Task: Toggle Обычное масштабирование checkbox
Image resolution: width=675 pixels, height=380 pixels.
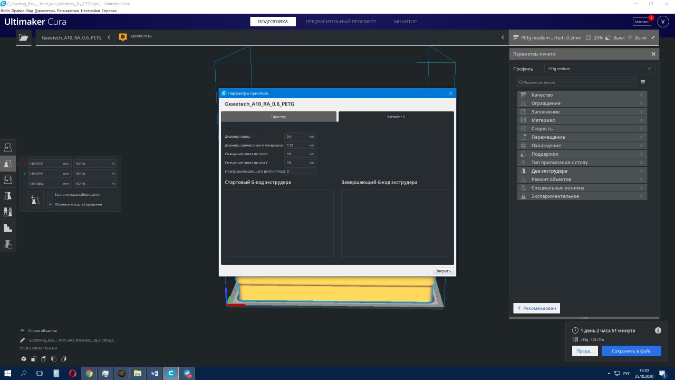Action: [x=50, y=204]
